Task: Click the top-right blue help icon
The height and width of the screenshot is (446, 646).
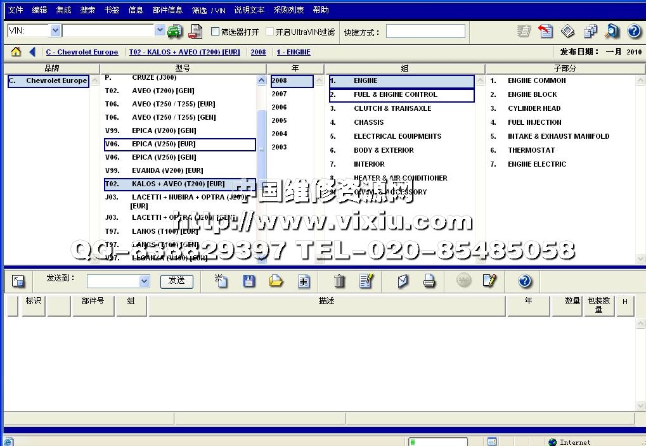Action: [x=634, y=31]
